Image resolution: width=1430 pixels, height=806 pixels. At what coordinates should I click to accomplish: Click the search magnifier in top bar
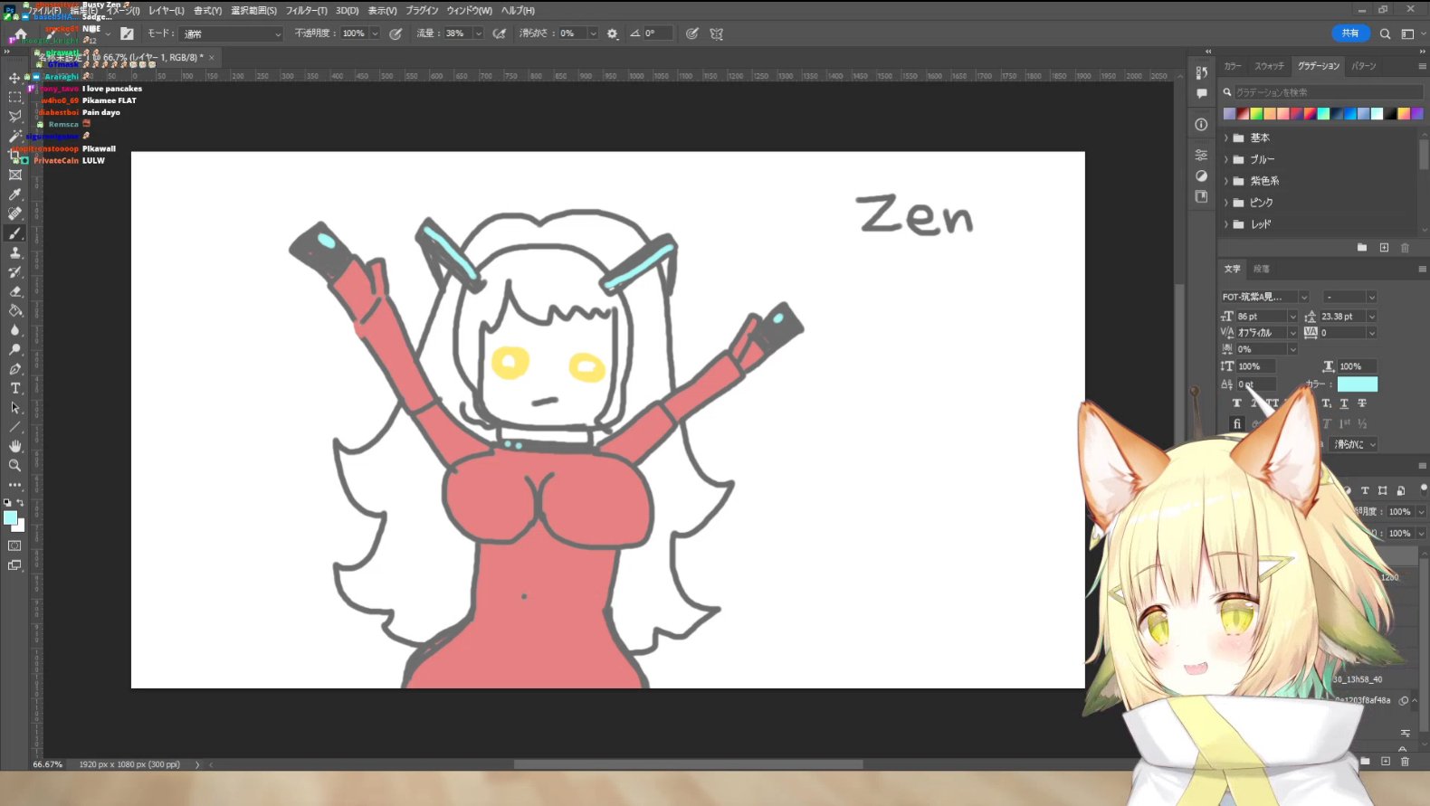coord(1385,33)
